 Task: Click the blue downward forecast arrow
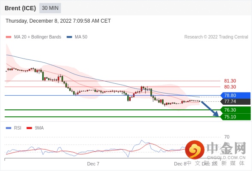click(x=210, y=109)
